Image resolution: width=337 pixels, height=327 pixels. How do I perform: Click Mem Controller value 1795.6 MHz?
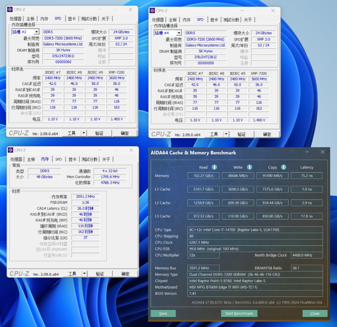[110, 177]
